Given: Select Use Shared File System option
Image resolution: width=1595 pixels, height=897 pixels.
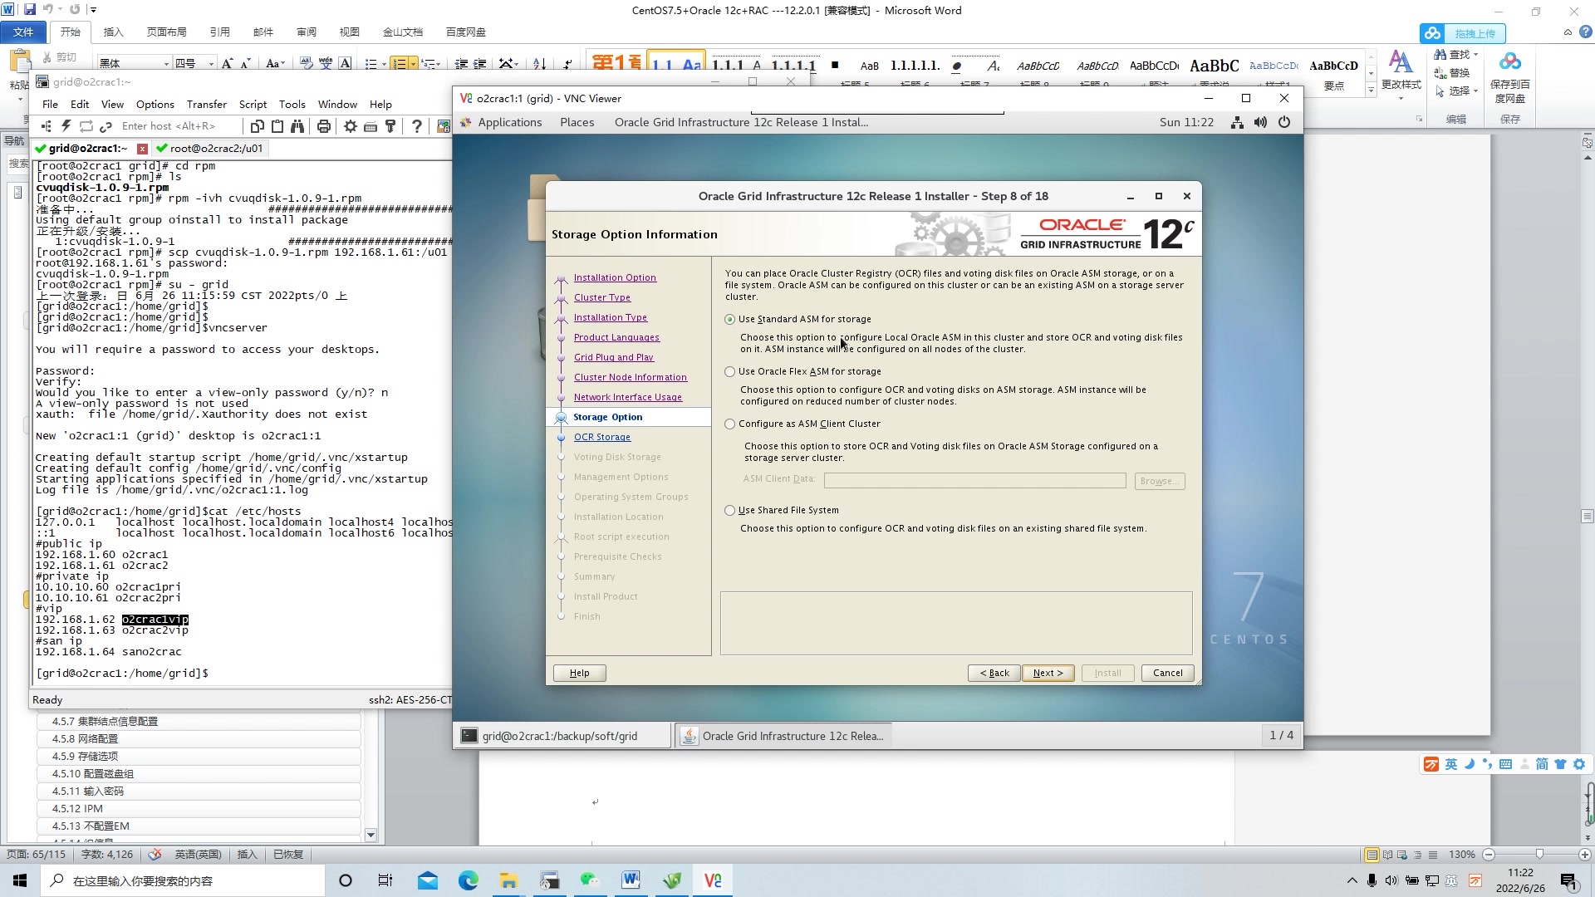Looking at the screenshot, I should point(729,511).
